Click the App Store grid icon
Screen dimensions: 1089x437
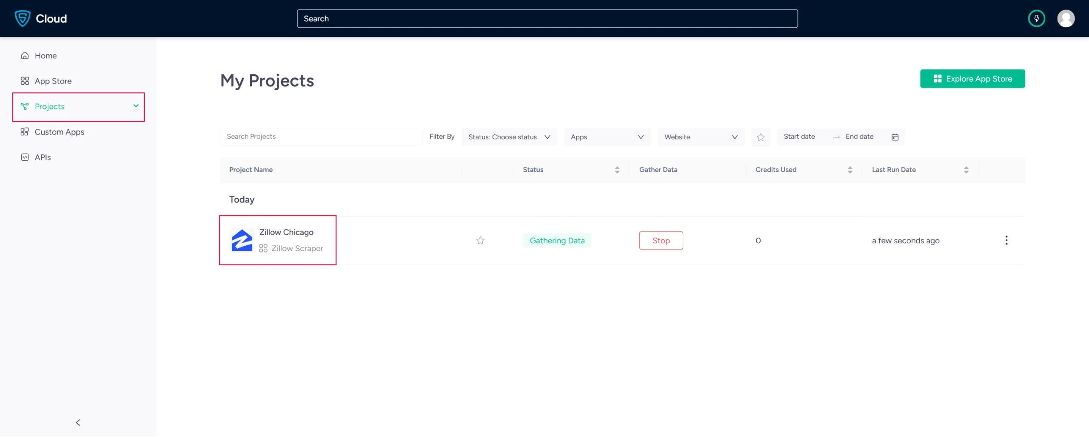click(25, 81)
